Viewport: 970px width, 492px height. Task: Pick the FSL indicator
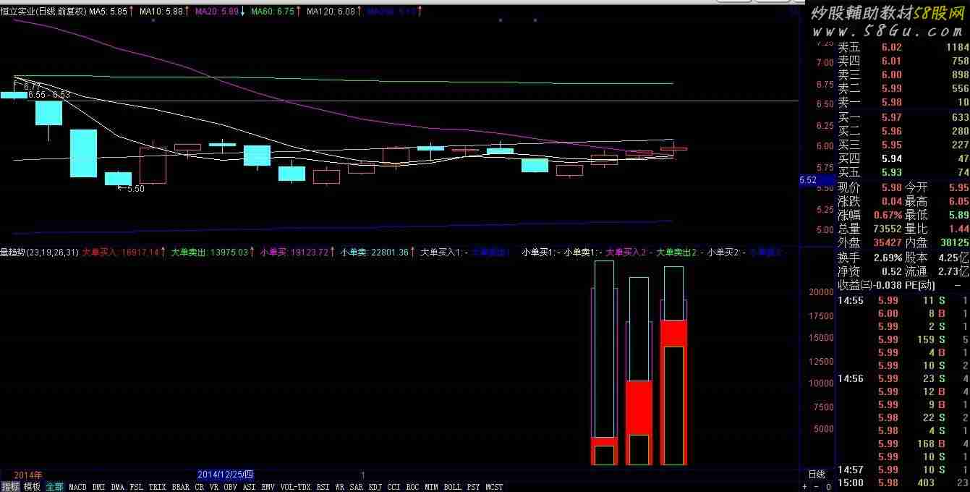[136, 487]
